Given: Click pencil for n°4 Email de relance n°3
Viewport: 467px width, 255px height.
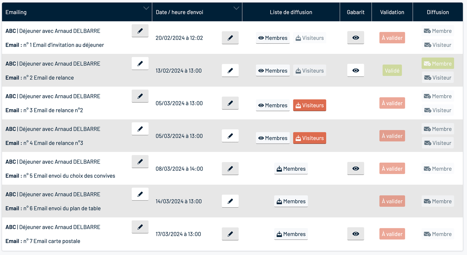Looking at the screenshot, I should [x=140, y=129].
